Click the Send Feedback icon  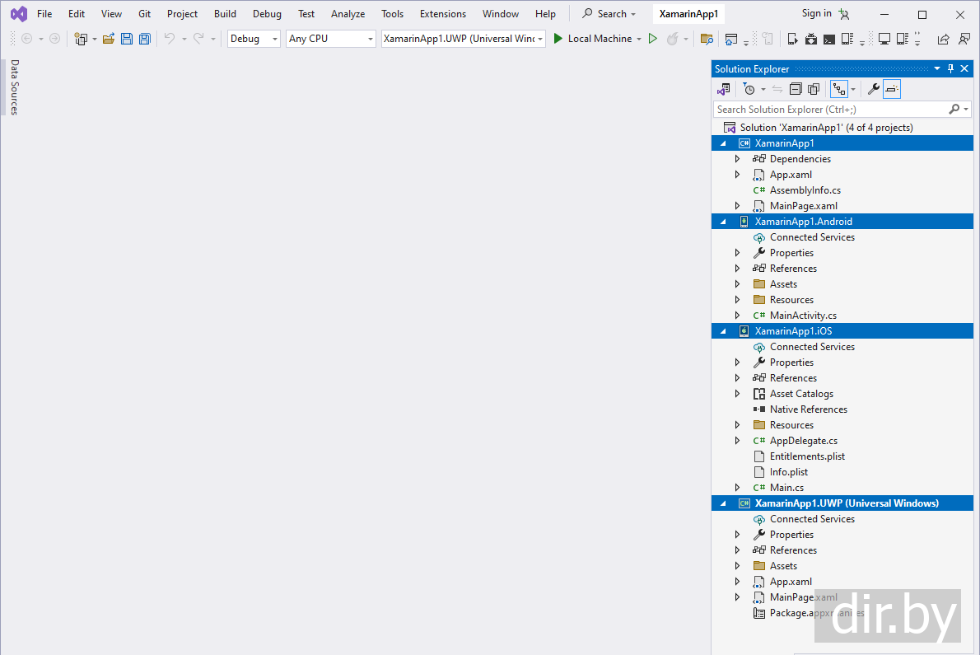964,39
